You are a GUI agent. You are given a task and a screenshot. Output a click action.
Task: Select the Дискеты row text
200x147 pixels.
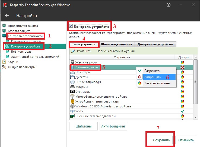pyautogui.click(x=81, y=77)
